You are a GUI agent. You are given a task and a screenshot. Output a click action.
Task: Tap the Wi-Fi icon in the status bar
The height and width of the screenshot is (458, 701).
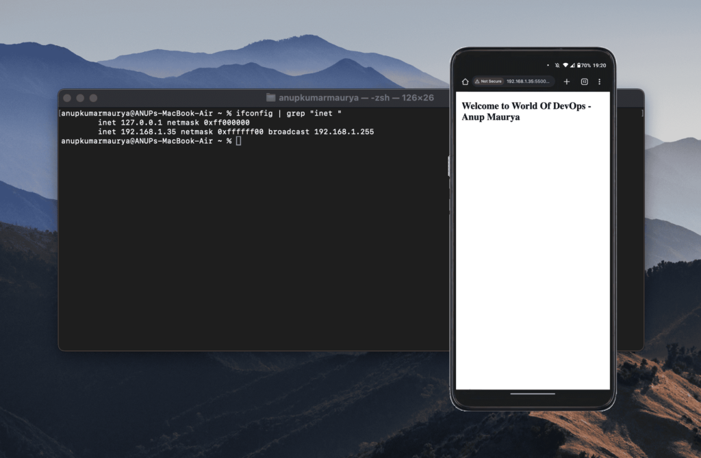click(x=565, y=66)
